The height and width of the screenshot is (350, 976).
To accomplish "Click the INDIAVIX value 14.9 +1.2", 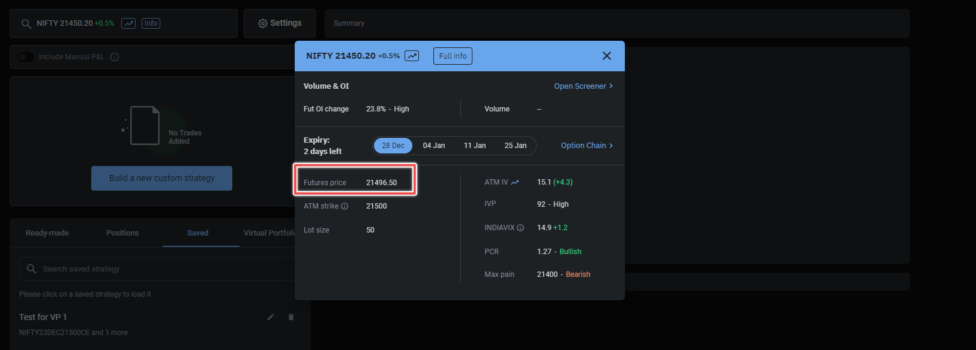I will click(x=552, y=228).
